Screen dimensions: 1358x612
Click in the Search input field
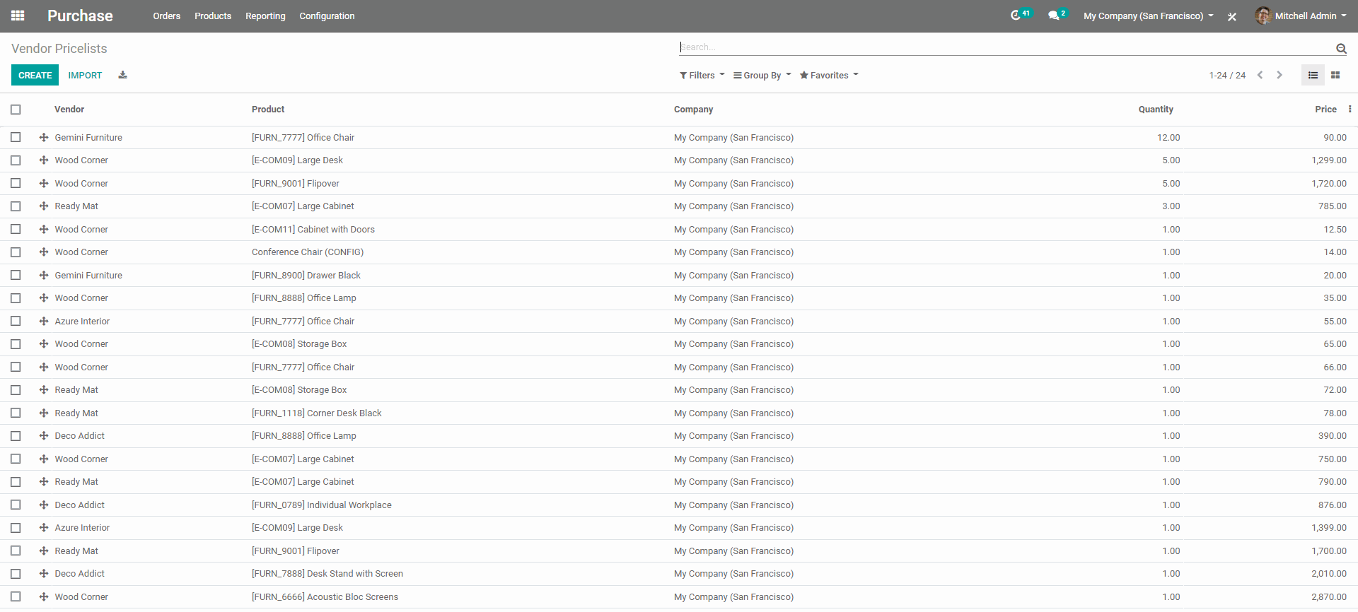click(x=1004, y=47)
